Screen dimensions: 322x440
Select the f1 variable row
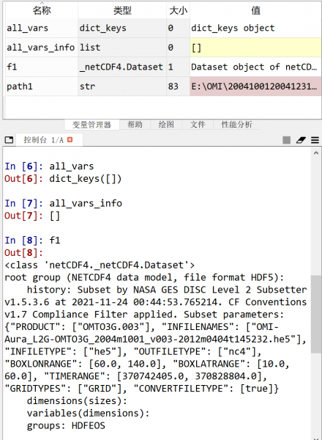pos(163,67)
